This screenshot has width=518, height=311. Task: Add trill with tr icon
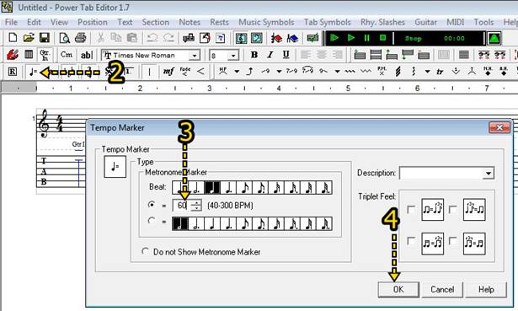pos(440,72)
